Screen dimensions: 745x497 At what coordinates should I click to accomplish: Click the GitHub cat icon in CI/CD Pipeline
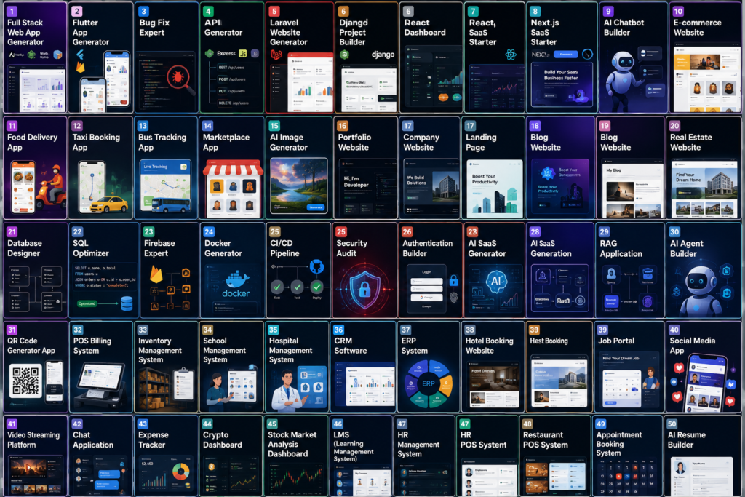click(x=316, y=266)
